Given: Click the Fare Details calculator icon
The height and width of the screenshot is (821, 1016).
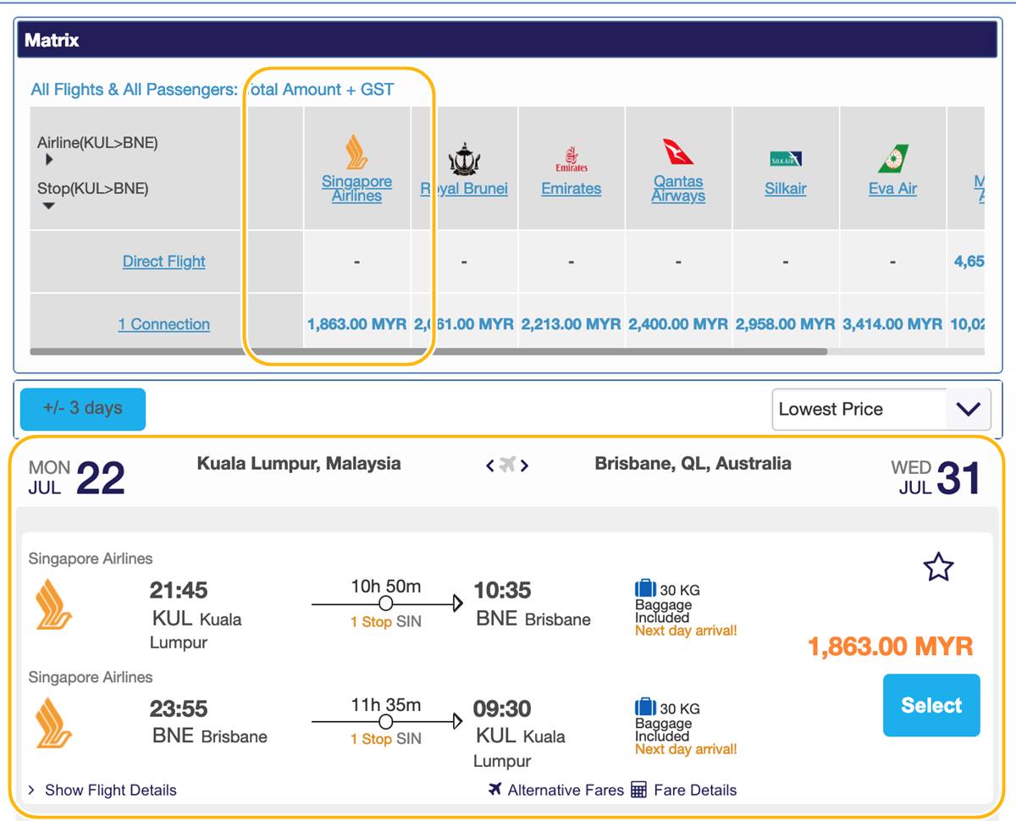Looking at the screenshot, I should click(639, 790).
